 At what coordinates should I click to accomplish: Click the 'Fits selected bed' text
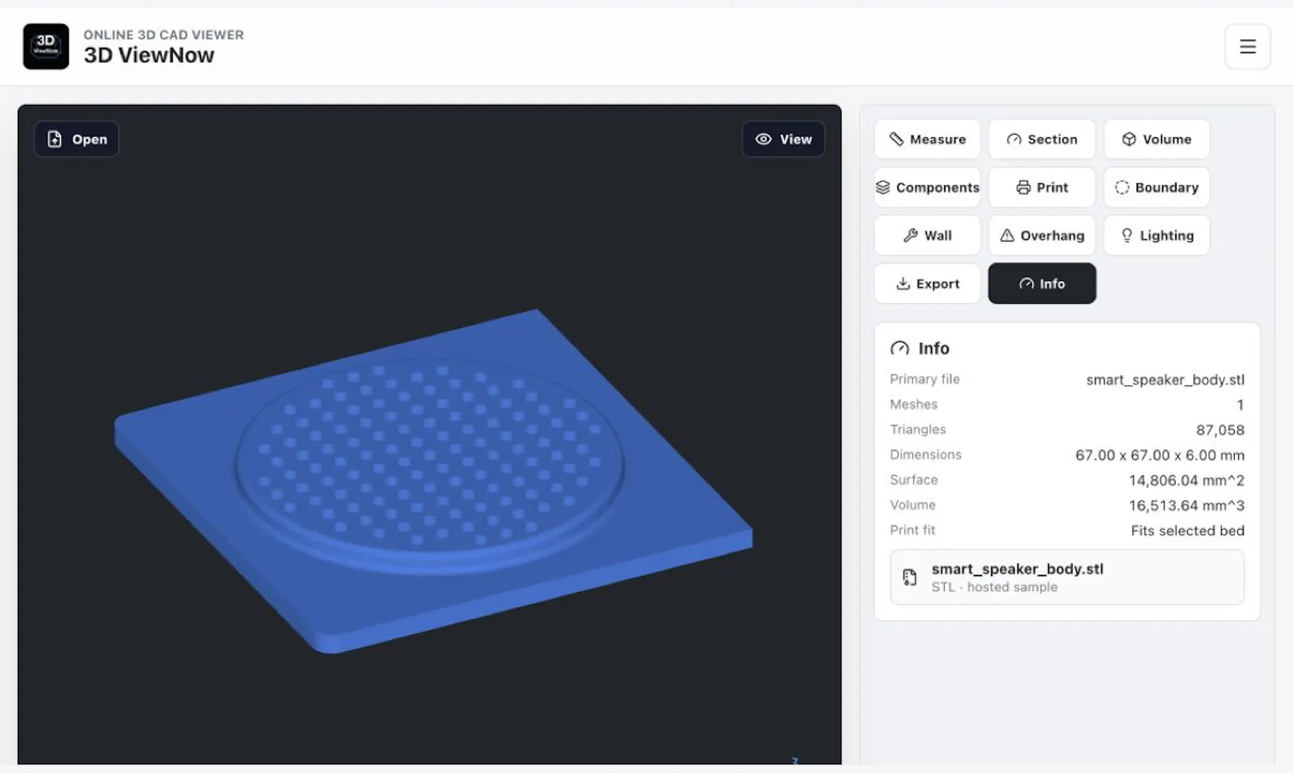[x=1187, y=531]
